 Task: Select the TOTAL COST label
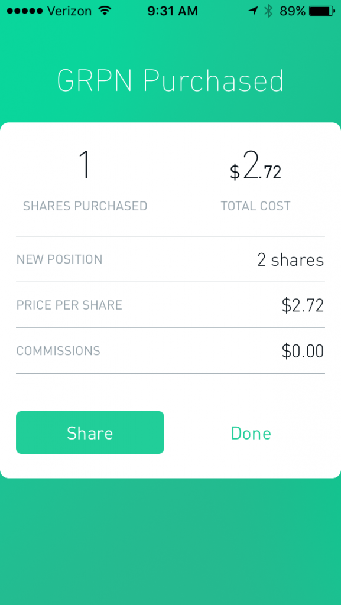[255, 206]
